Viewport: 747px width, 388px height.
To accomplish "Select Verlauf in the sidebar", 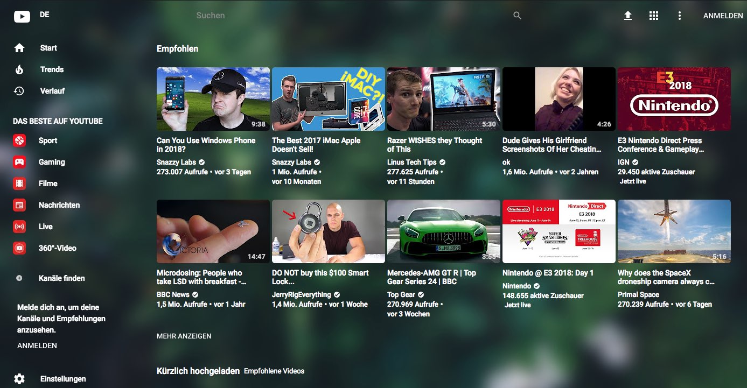I will (52, 91).
